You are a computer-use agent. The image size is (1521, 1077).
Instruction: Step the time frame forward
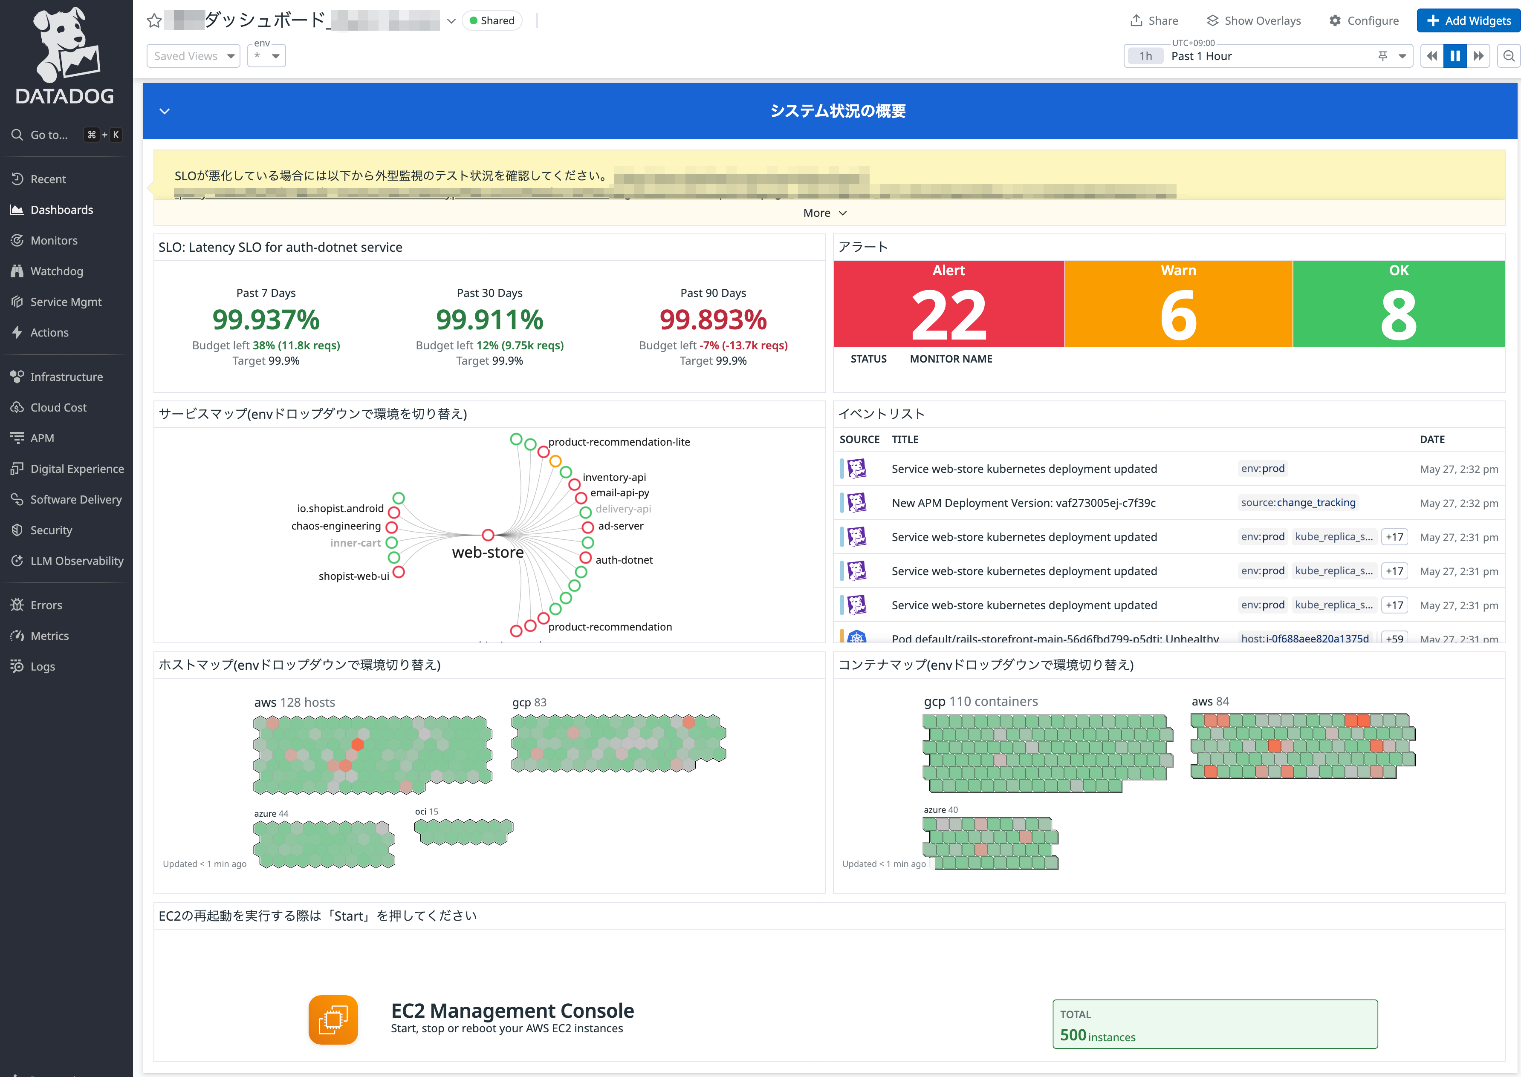pyautogui.click(x=1478, y=56)
